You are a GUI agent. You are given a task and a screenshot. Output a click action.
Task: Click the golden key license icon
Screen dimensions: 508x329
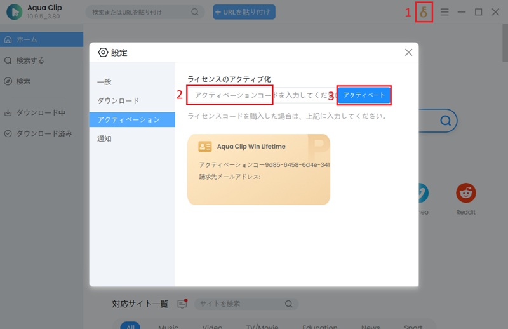tap(424, 12)
